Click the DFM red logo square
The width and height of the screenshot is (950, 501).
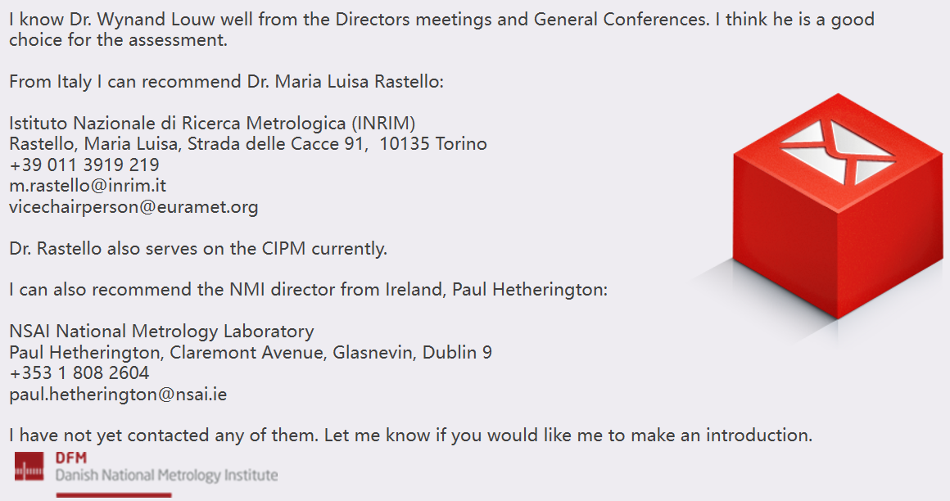pyautogui.click(x=29, y=466)
